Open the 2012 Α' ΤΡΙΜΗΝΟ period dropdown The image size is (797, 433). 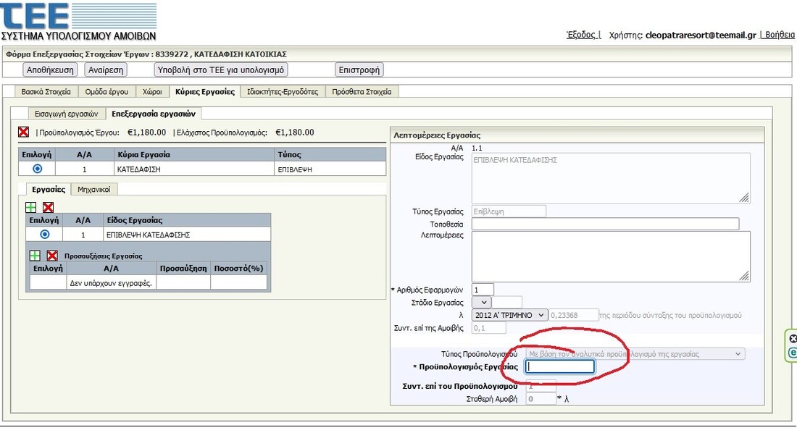509,315
